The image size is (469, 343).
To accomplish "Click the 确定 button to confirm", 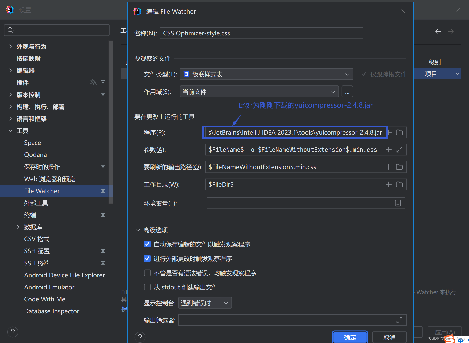I will (350, 337).
